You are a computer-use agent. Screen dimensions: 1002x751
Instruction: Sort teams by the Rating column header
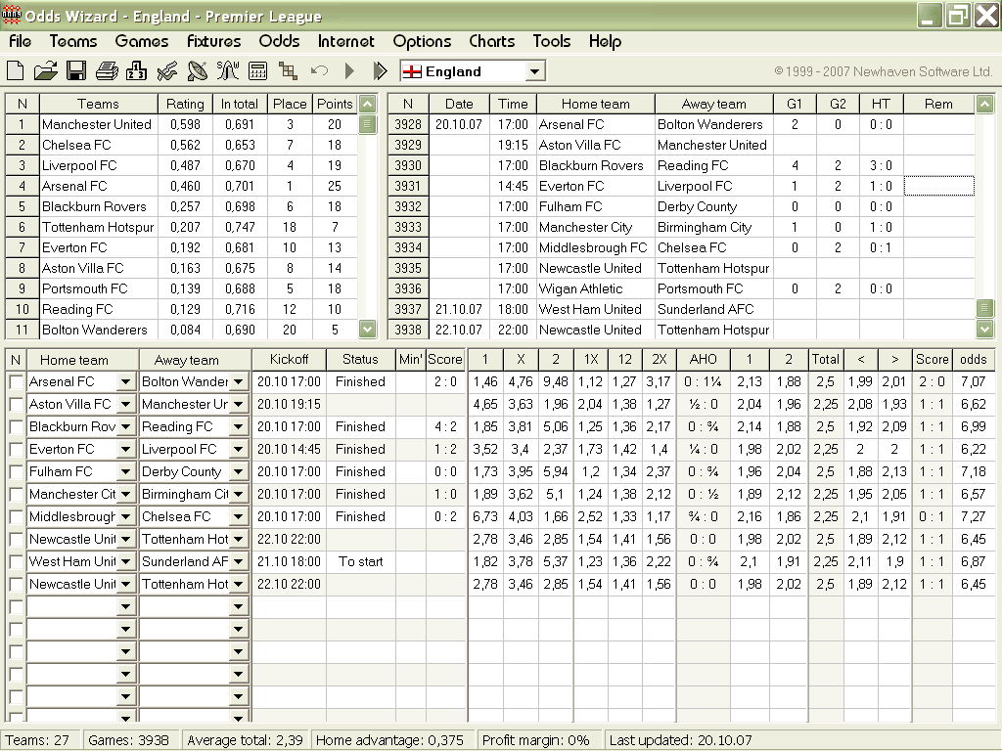[x=185, y=104]
